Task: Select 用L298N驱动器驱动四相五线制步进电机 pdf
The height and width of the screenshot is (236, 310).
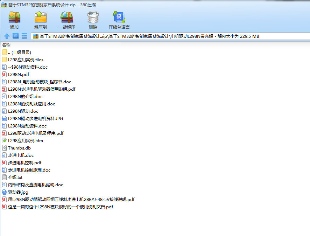Action: [69, 199]
